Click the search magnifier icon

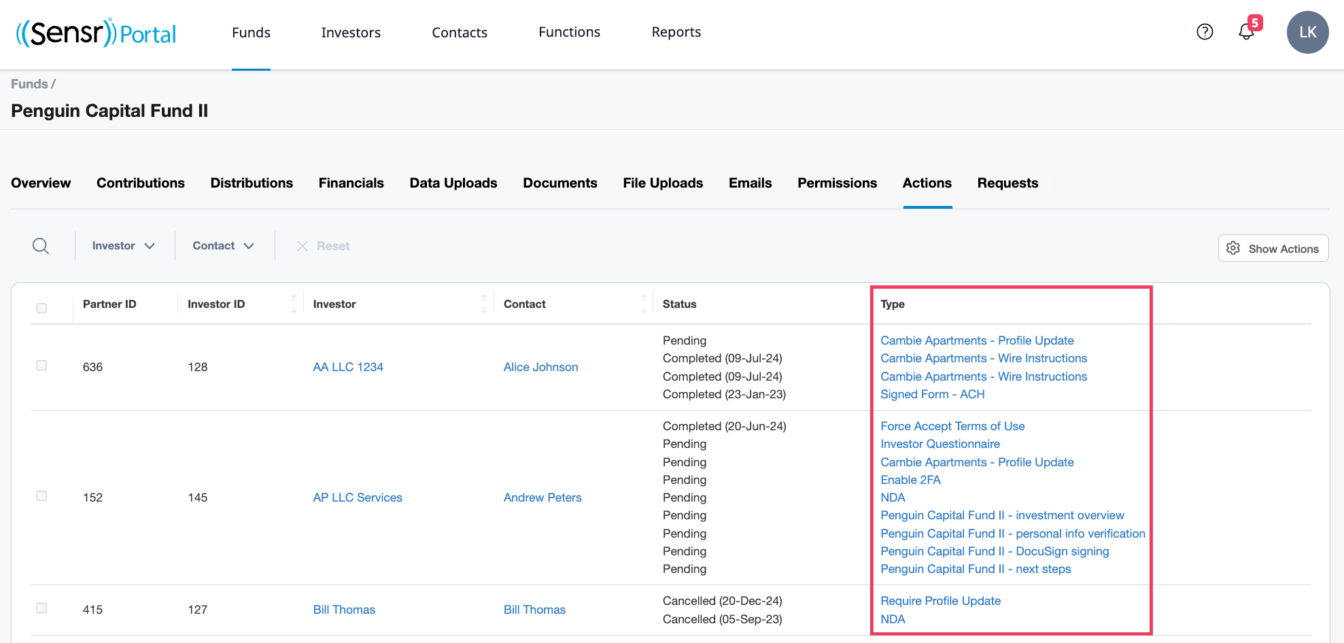[x=41, y=246]
